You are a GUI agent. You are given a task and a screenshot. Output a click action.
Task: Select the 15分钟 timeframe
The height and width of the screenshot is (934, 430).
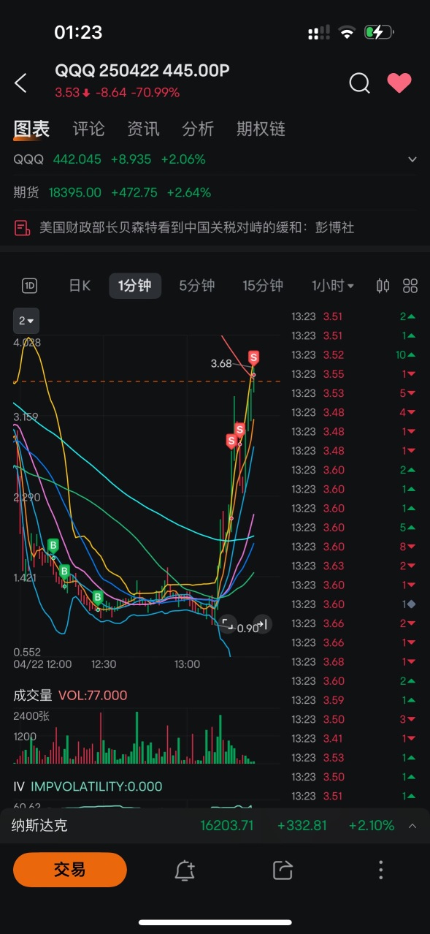point(263,286)
